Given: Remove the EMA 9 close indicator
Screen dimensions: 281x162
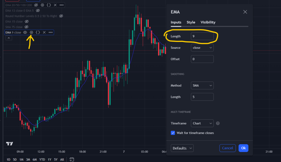Looking at the screenshot, I should tap(44, 32).
